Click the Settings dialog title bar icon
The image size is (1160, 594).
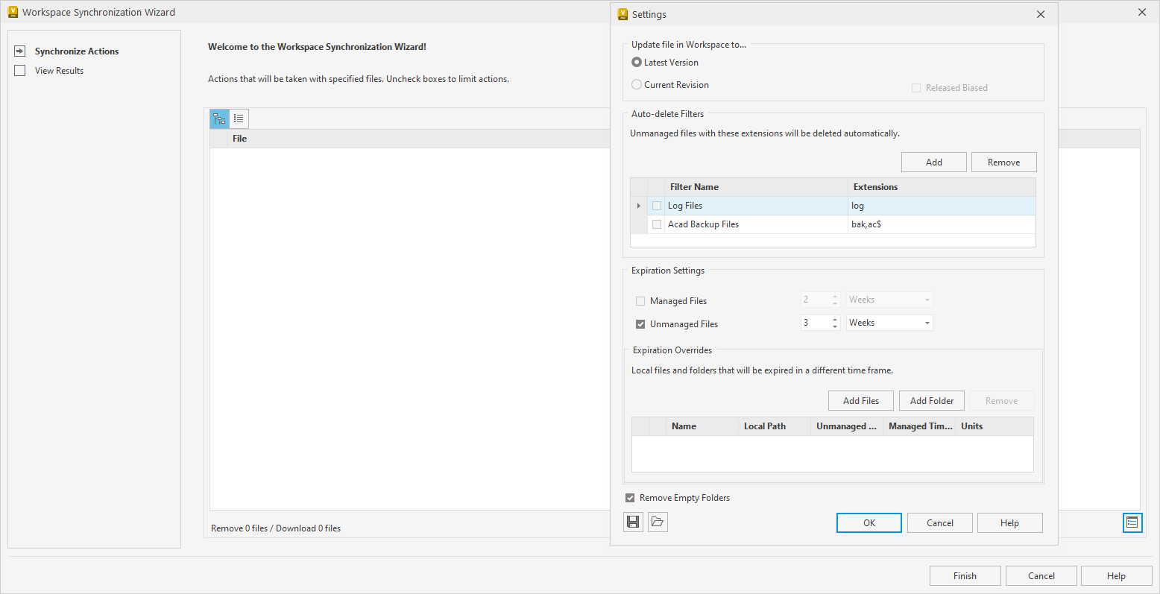click(621, 14)
